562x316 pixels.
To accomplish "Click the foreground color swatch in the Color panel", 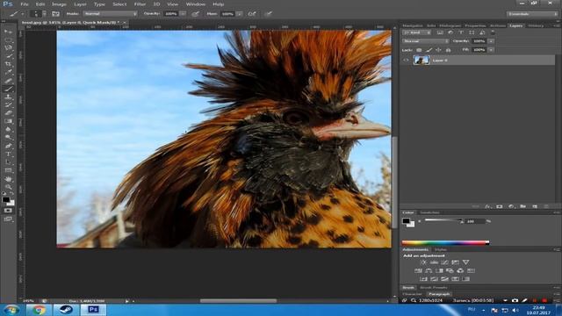I will click(x=406, y=220).
